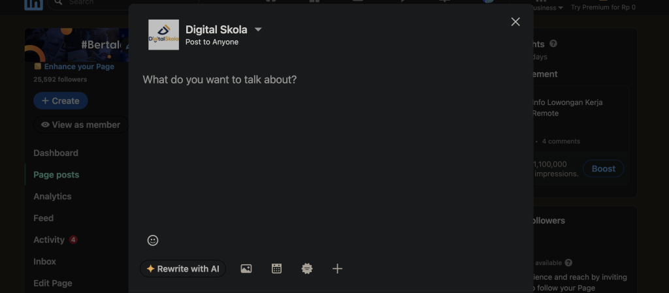This screenshot has width=669, height=293.
Task: Add a photo or media to post
Action: click(x=246, y=269)
